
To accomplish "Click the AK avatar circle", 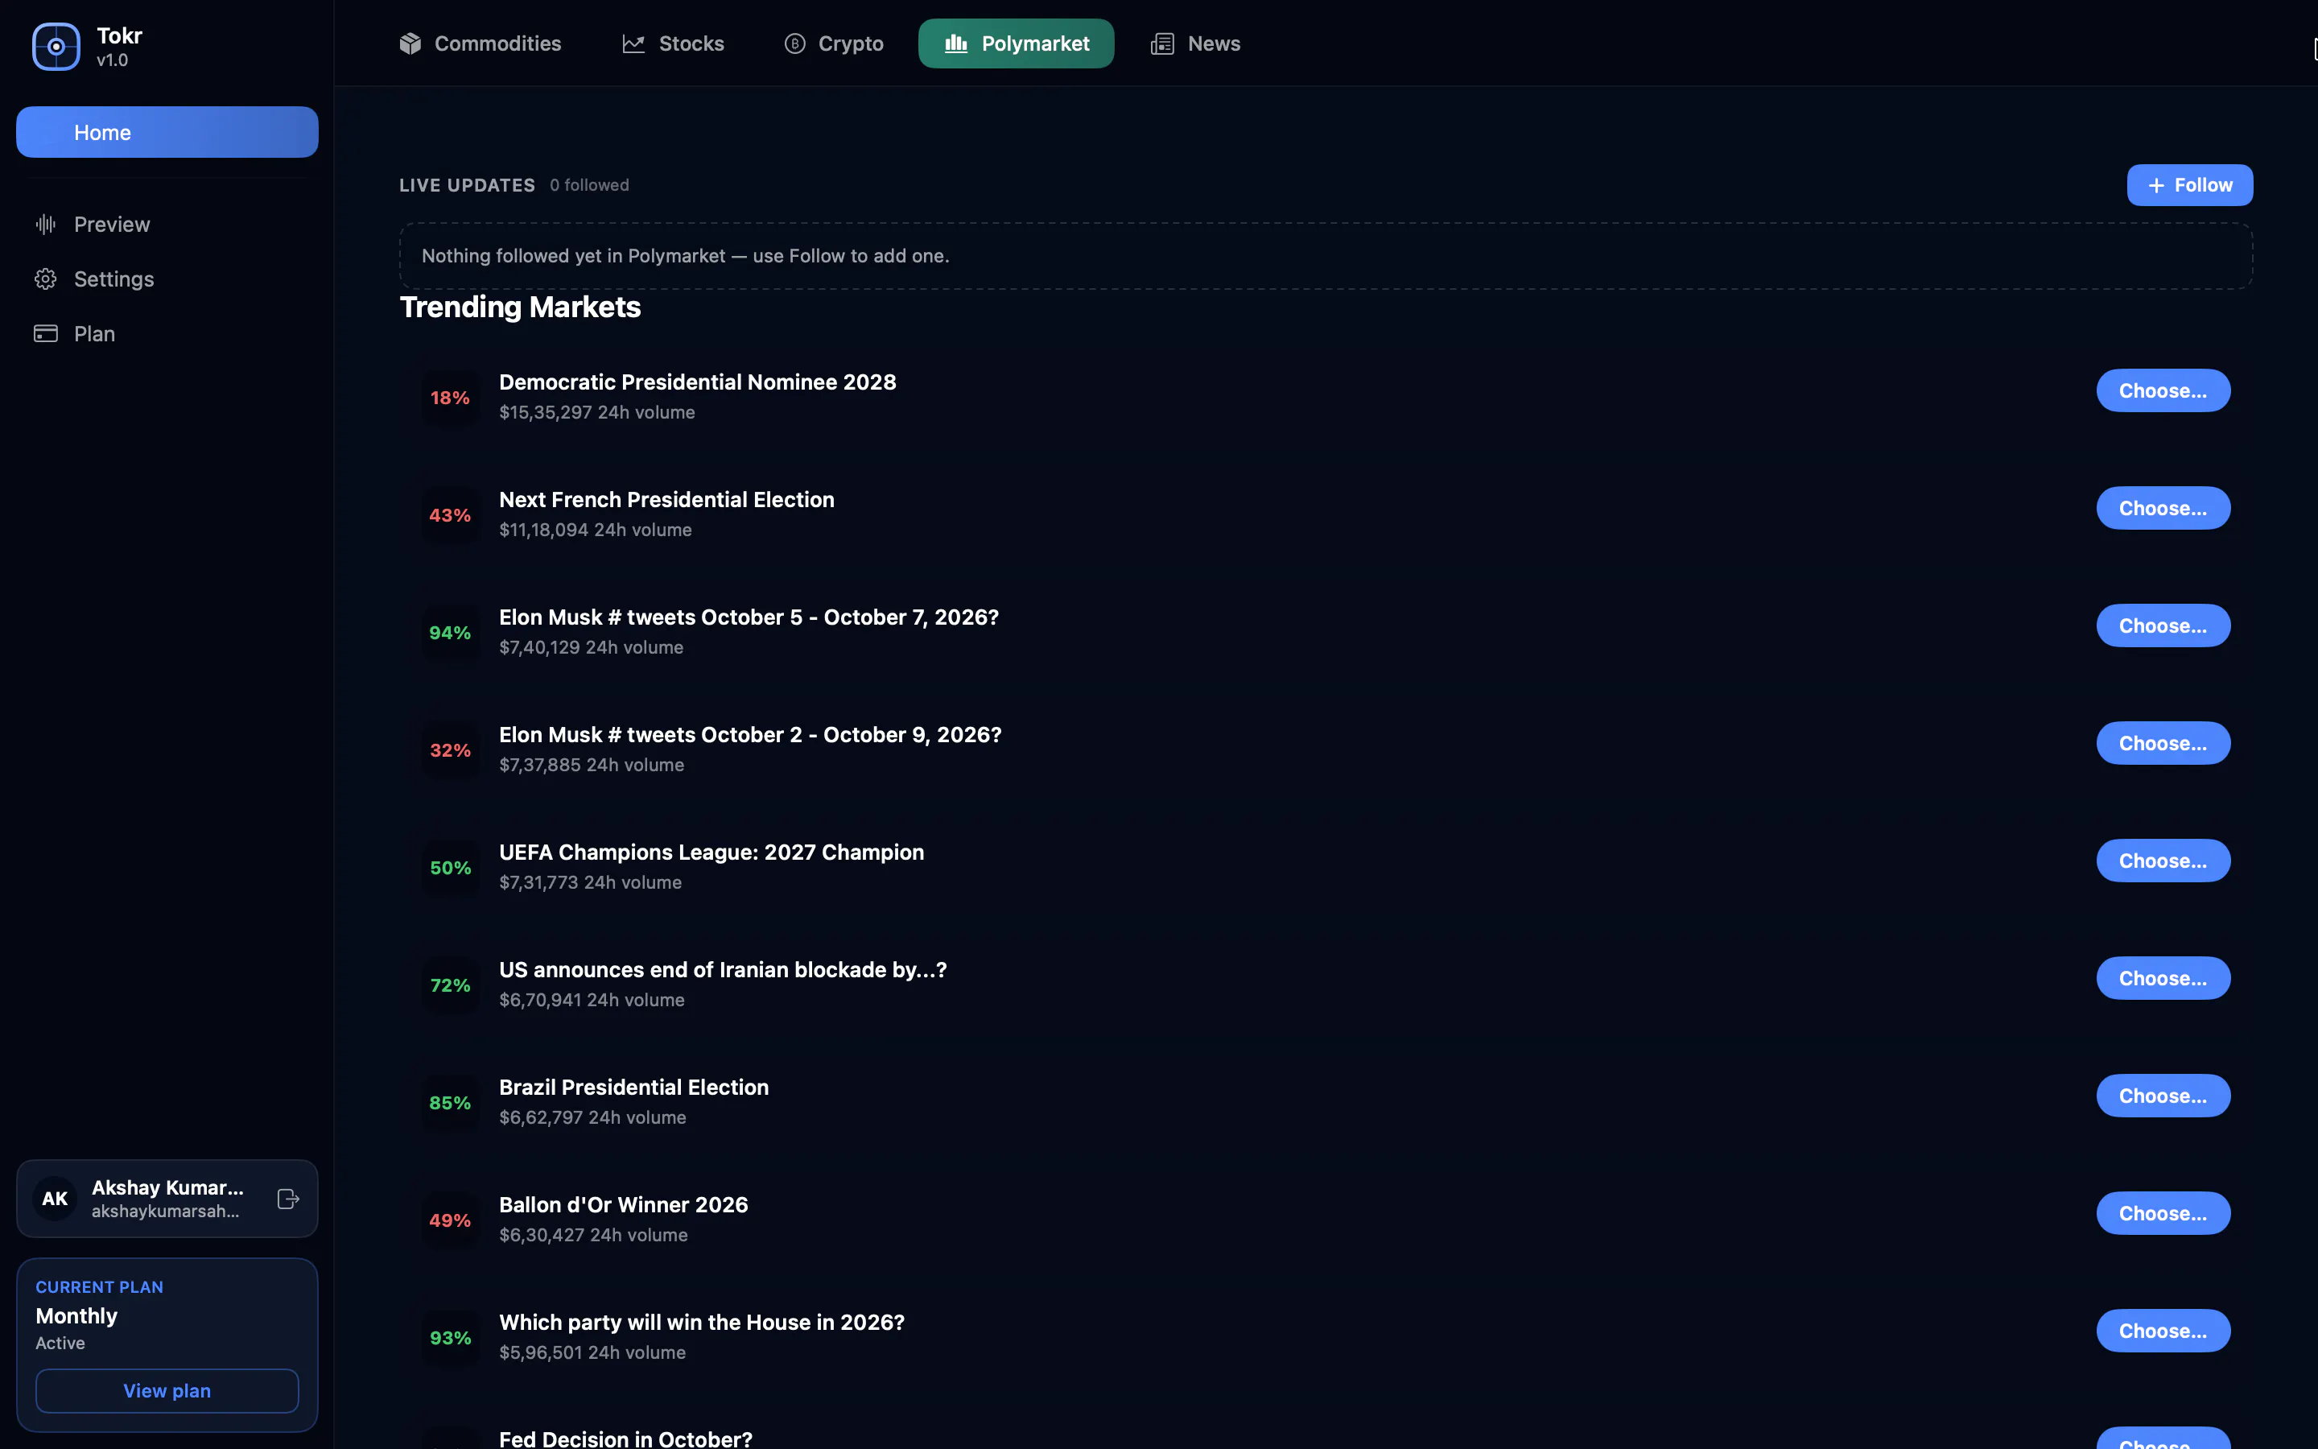I will [55, 1199].
